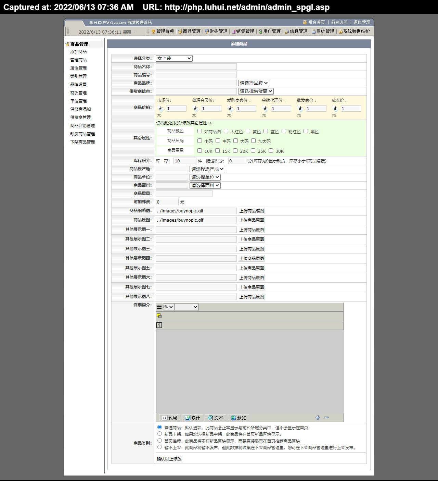Open 下架商品管理 in the left sidebar

click(82, 142)
